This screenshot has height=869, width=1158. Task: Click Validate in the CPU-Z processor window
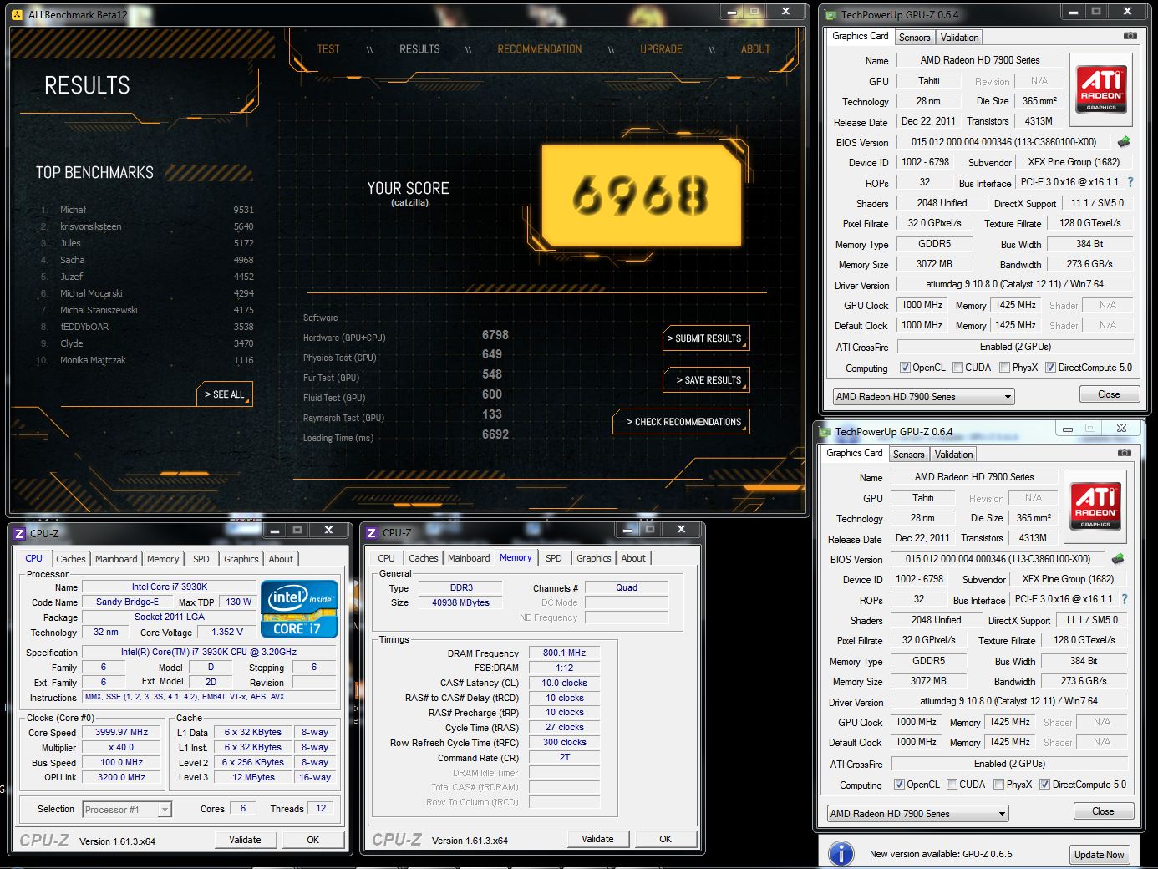point(245,840)
